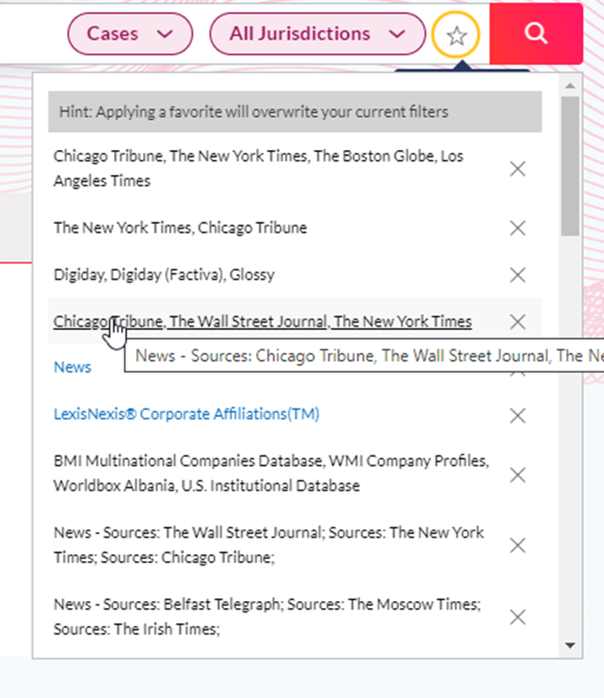Click the scrollbar down arrow

[570, 645]
